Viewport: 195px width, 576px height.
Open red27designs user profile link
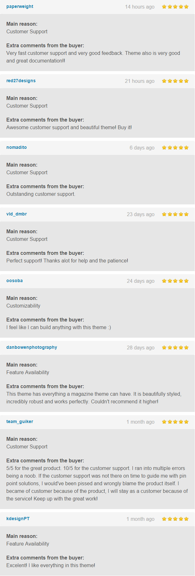(21, 81)
